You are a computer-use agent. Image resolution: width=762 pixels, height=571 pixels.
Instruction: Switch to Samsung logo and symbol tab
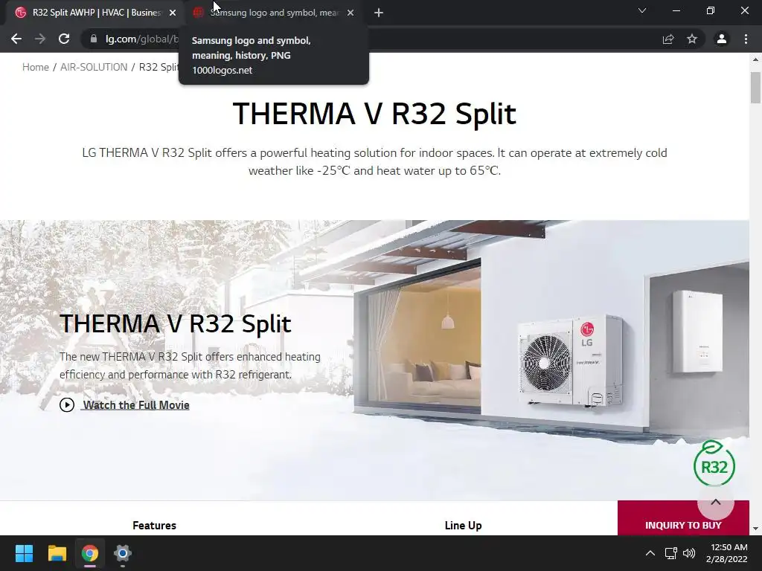(275, 13)
